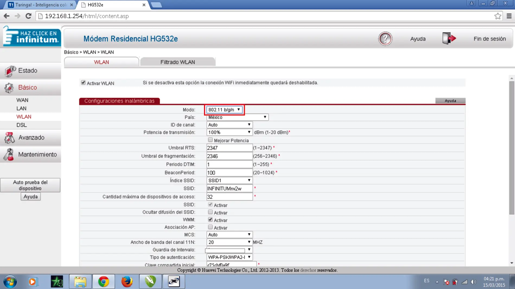Enable Ocultar difusión del SSID checkbox
Image resolution: width=515 pixels, height=289 pixels.
tap(210, 212)
